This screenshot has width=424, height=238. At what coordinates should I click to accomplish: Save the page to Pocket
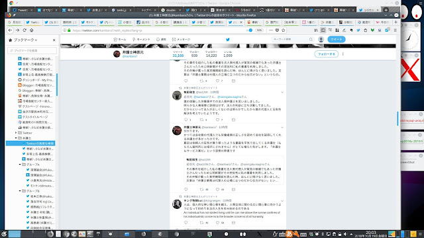point(277,30)
